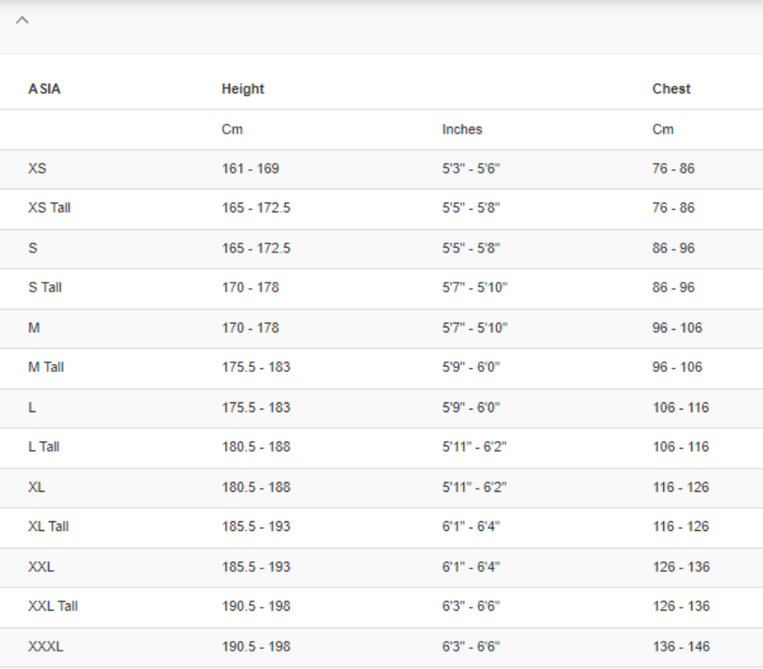Click the XL size row label
763x669 pixels.
click(x=37, y=487)
